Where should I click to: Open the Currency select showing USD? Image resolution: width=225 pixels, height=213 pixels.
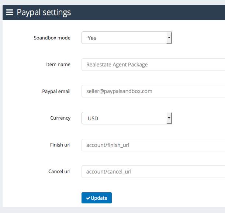[x=127, y=118]
